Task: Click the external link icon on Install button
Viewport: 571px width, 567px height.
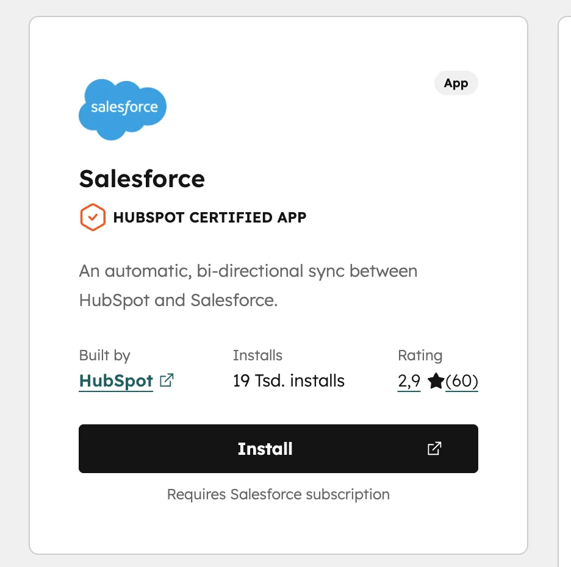Action: point(434,449)
